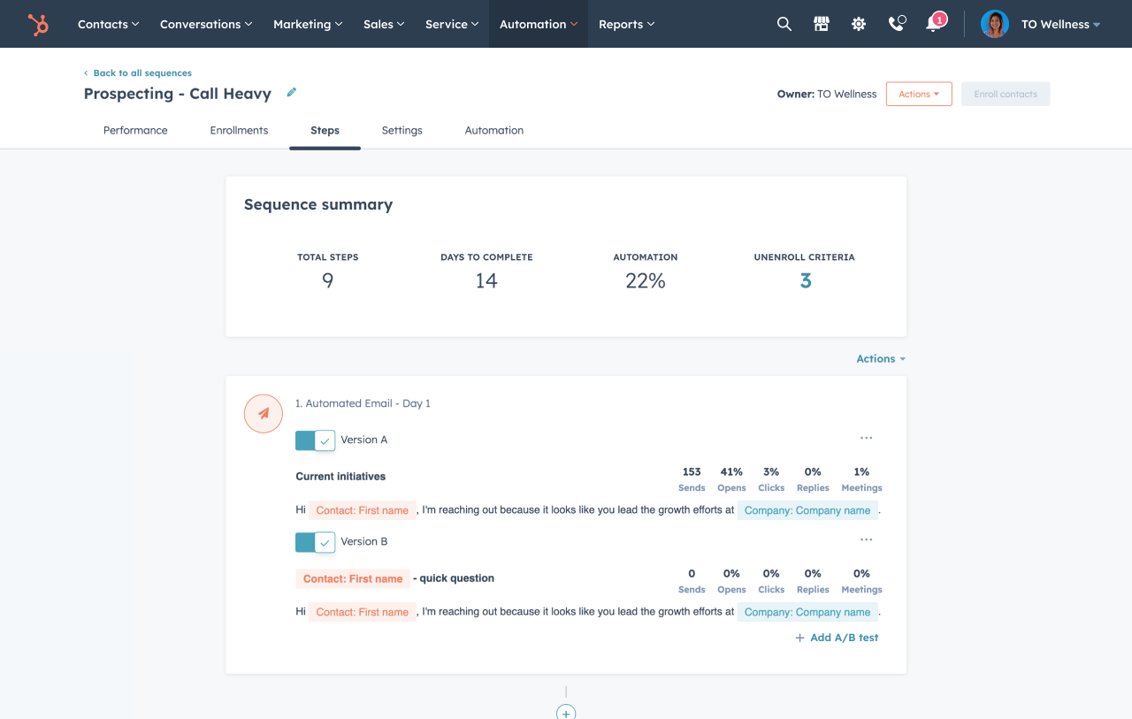1132x719 pixels.
Task: Toggle Version A switch off
Action: point(315,440)
